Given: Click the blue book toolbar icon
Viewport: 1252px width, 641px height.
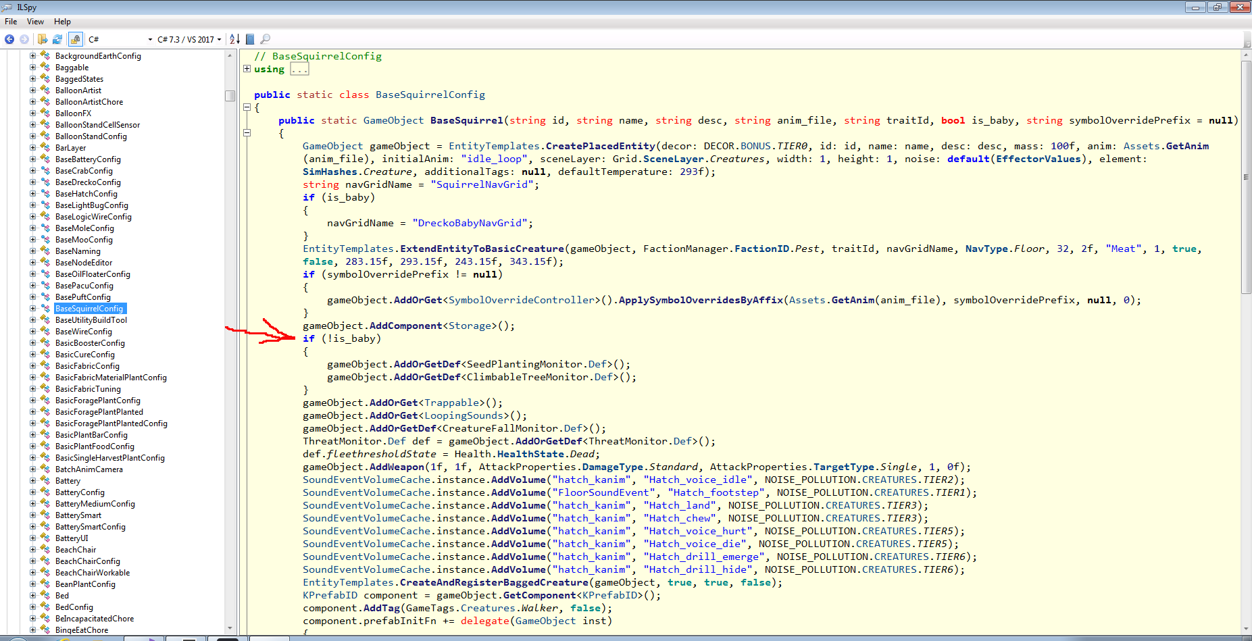Looking at the screenshot, I should click(250, 39).
